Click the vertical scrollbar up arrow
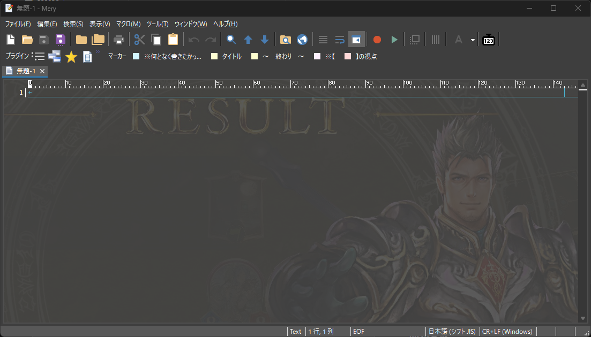The image size is (591, 337). pyautogui.click(x=583, y=85)
